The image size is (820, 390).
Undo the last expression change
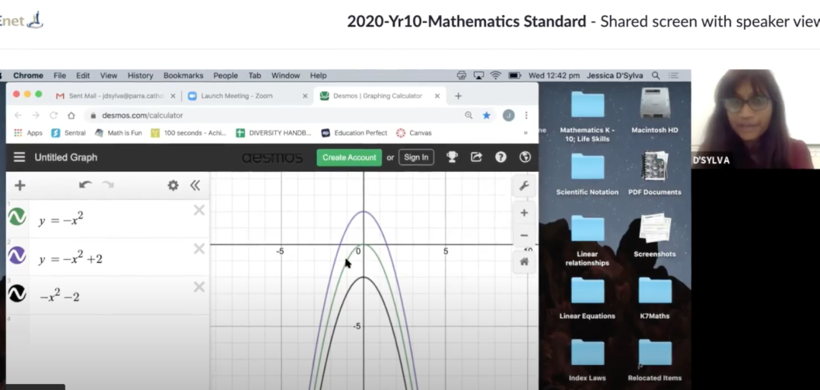pyautogui.click(x=85, y=185)
